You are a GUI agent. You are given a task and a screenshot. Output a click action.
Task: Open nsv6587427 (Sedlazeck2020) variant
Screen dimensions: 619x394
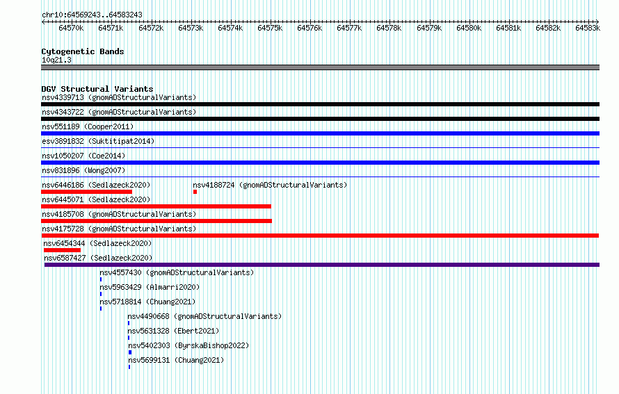[x=98, y=258]
